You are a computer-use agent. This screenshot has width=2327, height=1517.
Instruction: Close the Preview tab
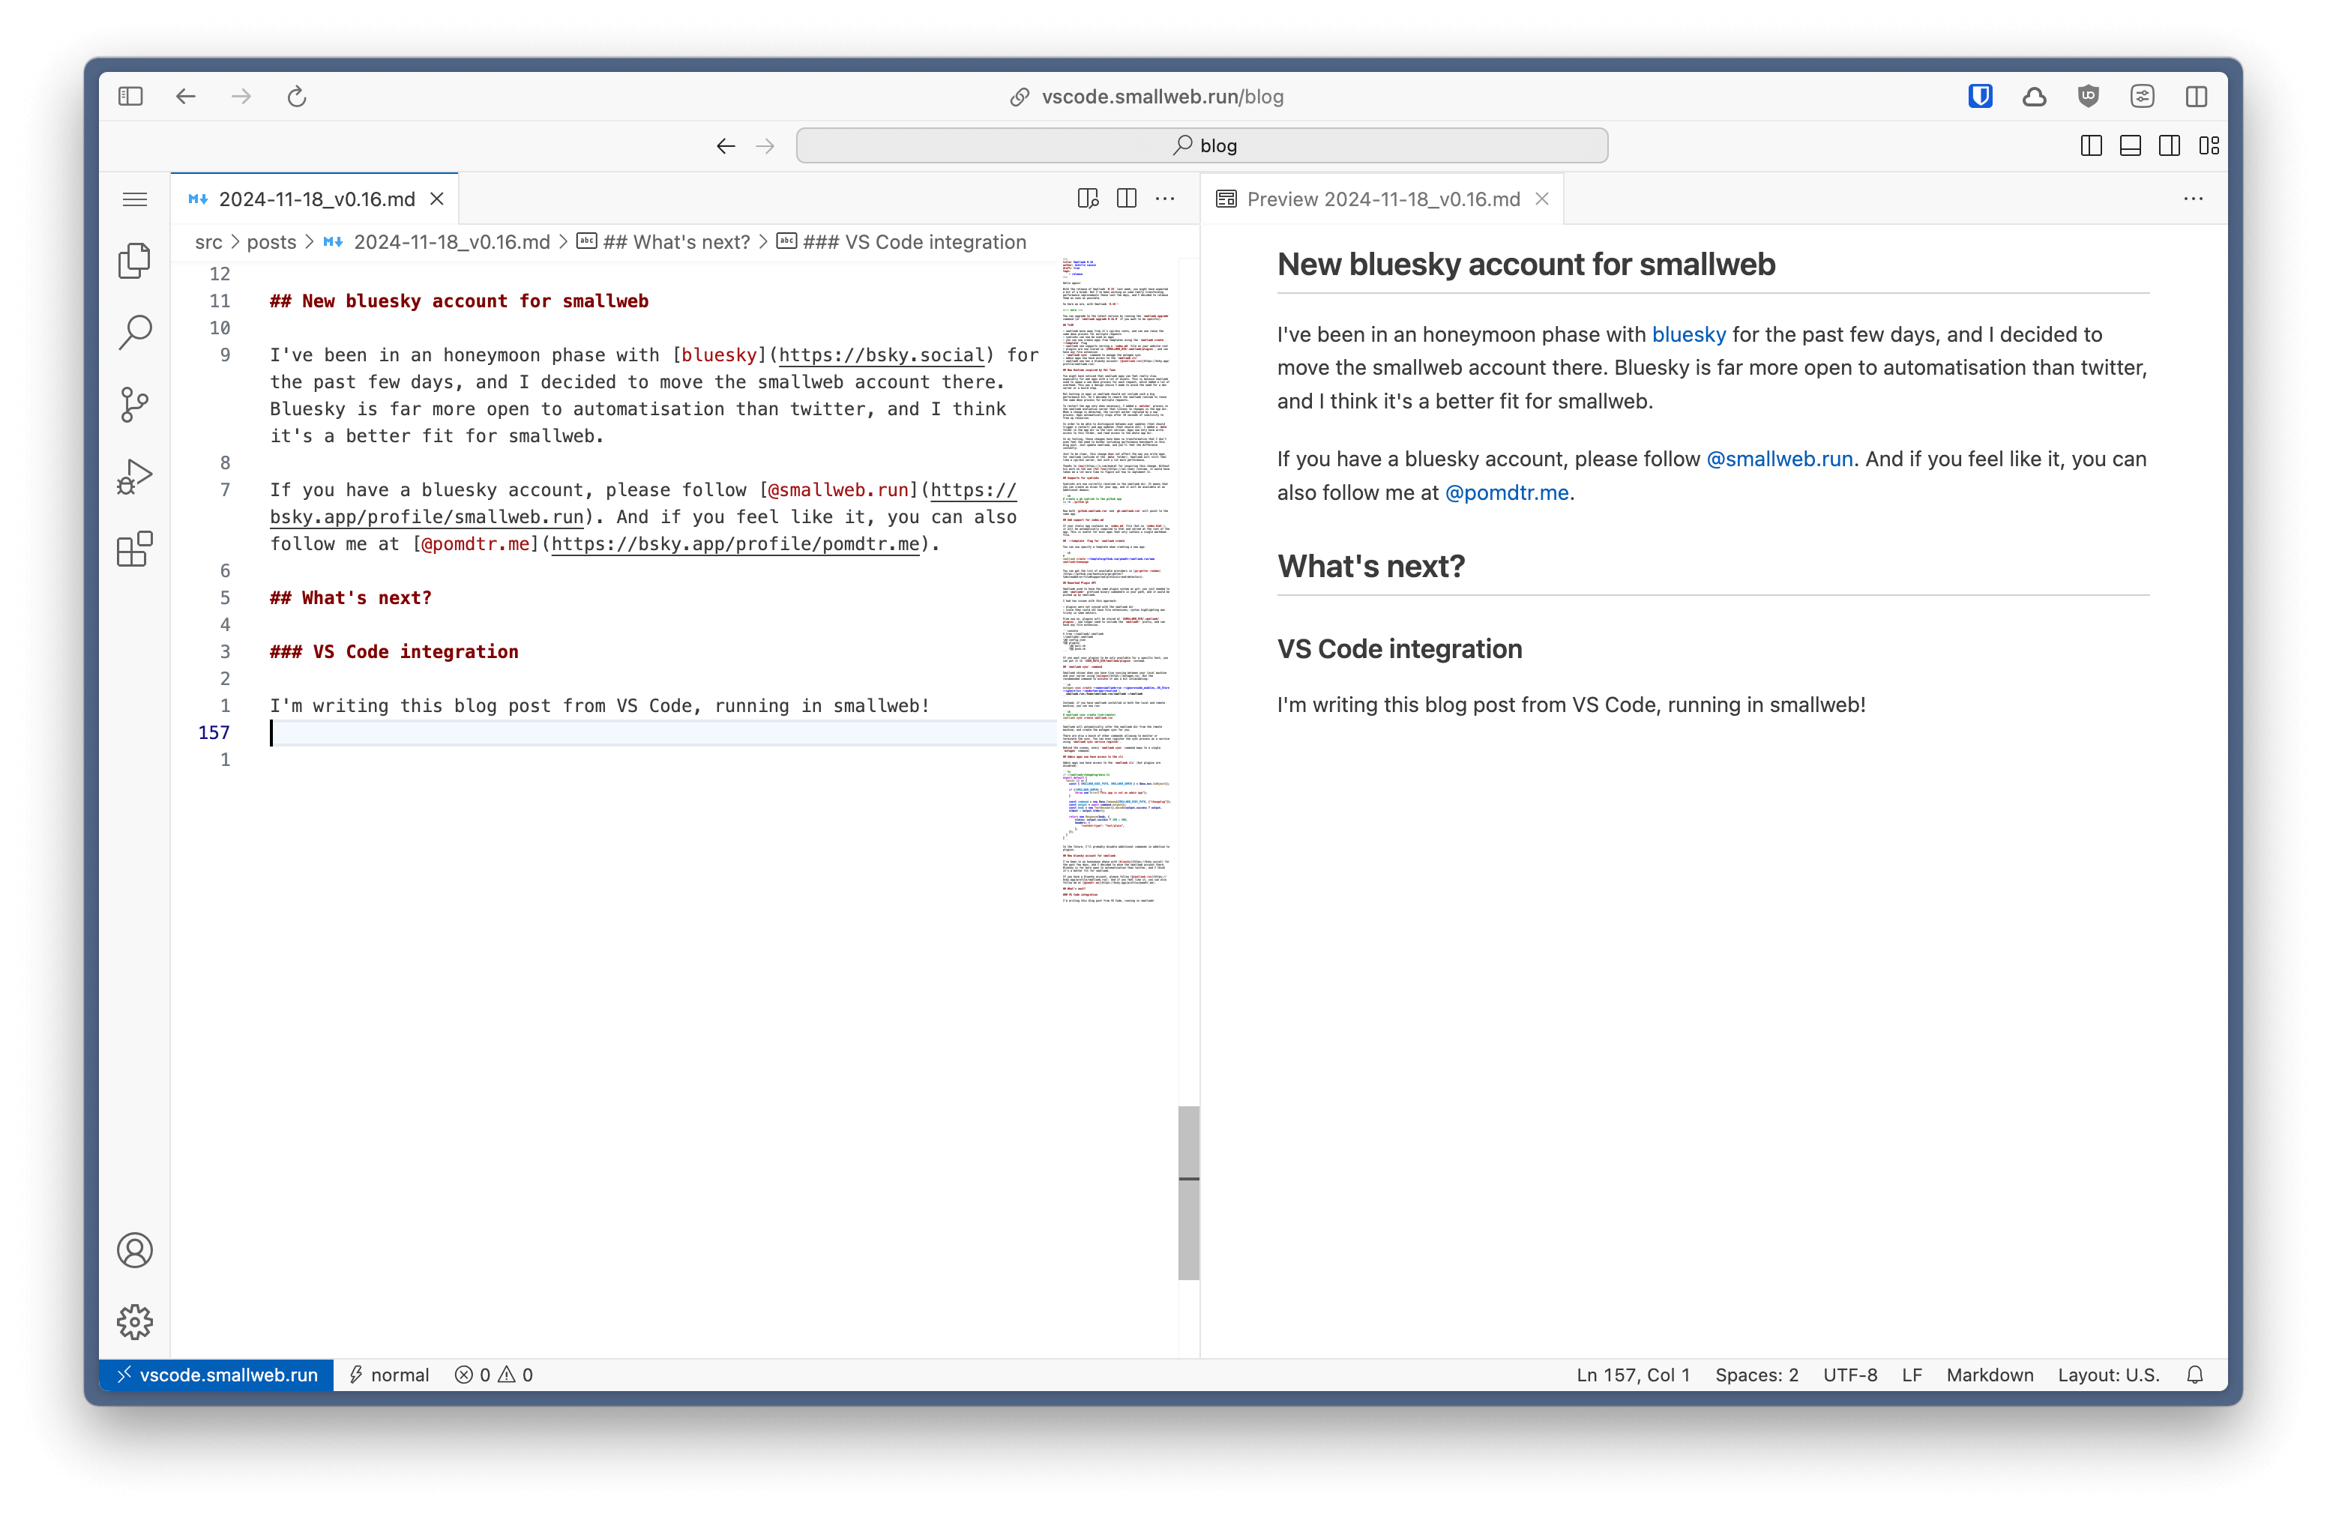click(1542, 199)
